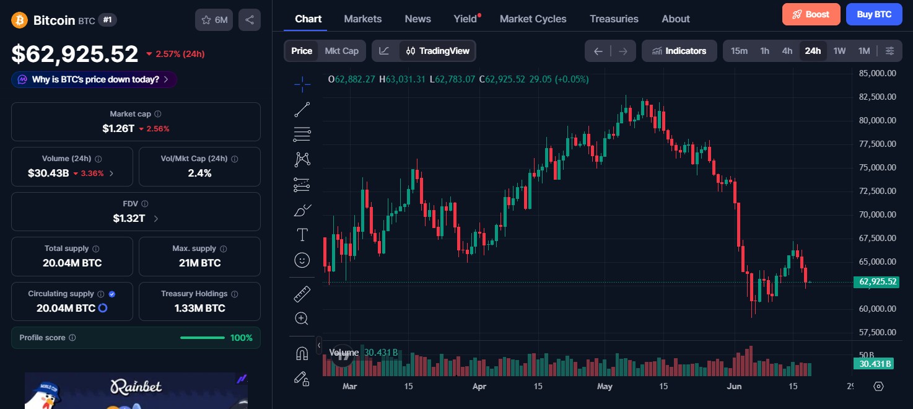Select the brush drawing tool
913x409 pixels.
302,209
